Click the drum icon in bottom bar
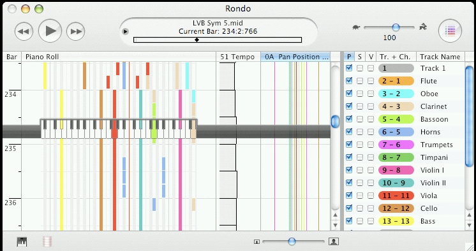Viewport: 476px width, 251px height. [47, 241]
